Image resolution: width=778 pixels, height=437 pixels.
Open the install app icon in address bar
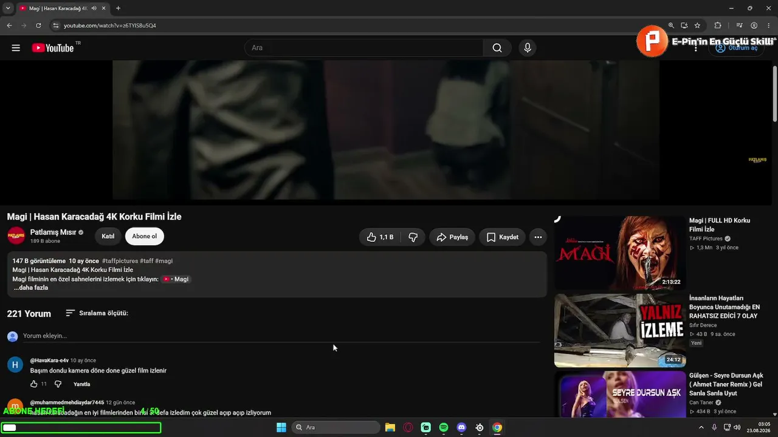coord(684,25)
